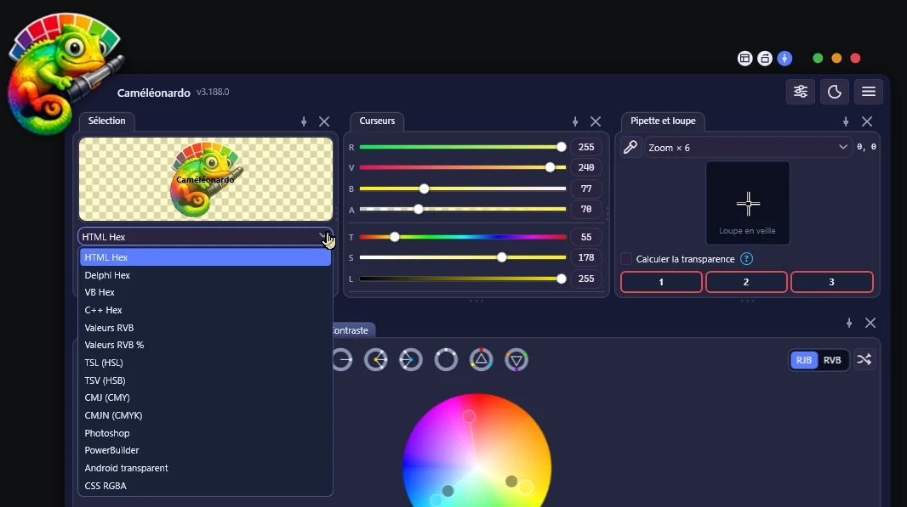Pin the Sélection panel

pos(304,121)
